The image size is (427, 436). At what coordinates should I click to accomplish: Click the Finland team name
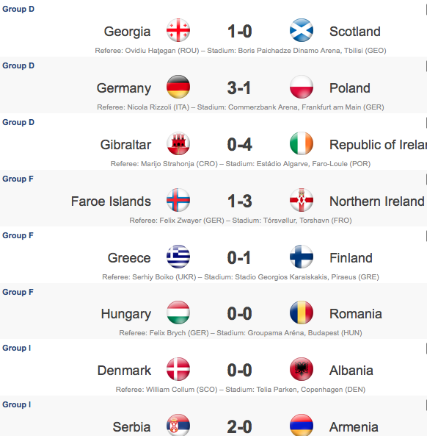tap(351, 258)
